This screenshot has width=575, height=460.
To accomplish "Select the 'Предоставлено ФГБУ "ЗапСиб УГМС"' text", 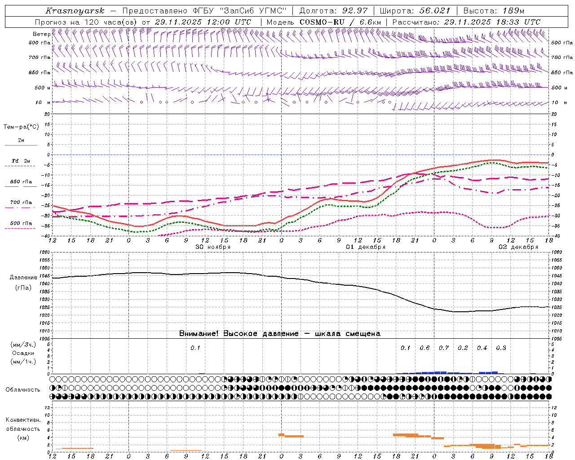I will [205, 11].
